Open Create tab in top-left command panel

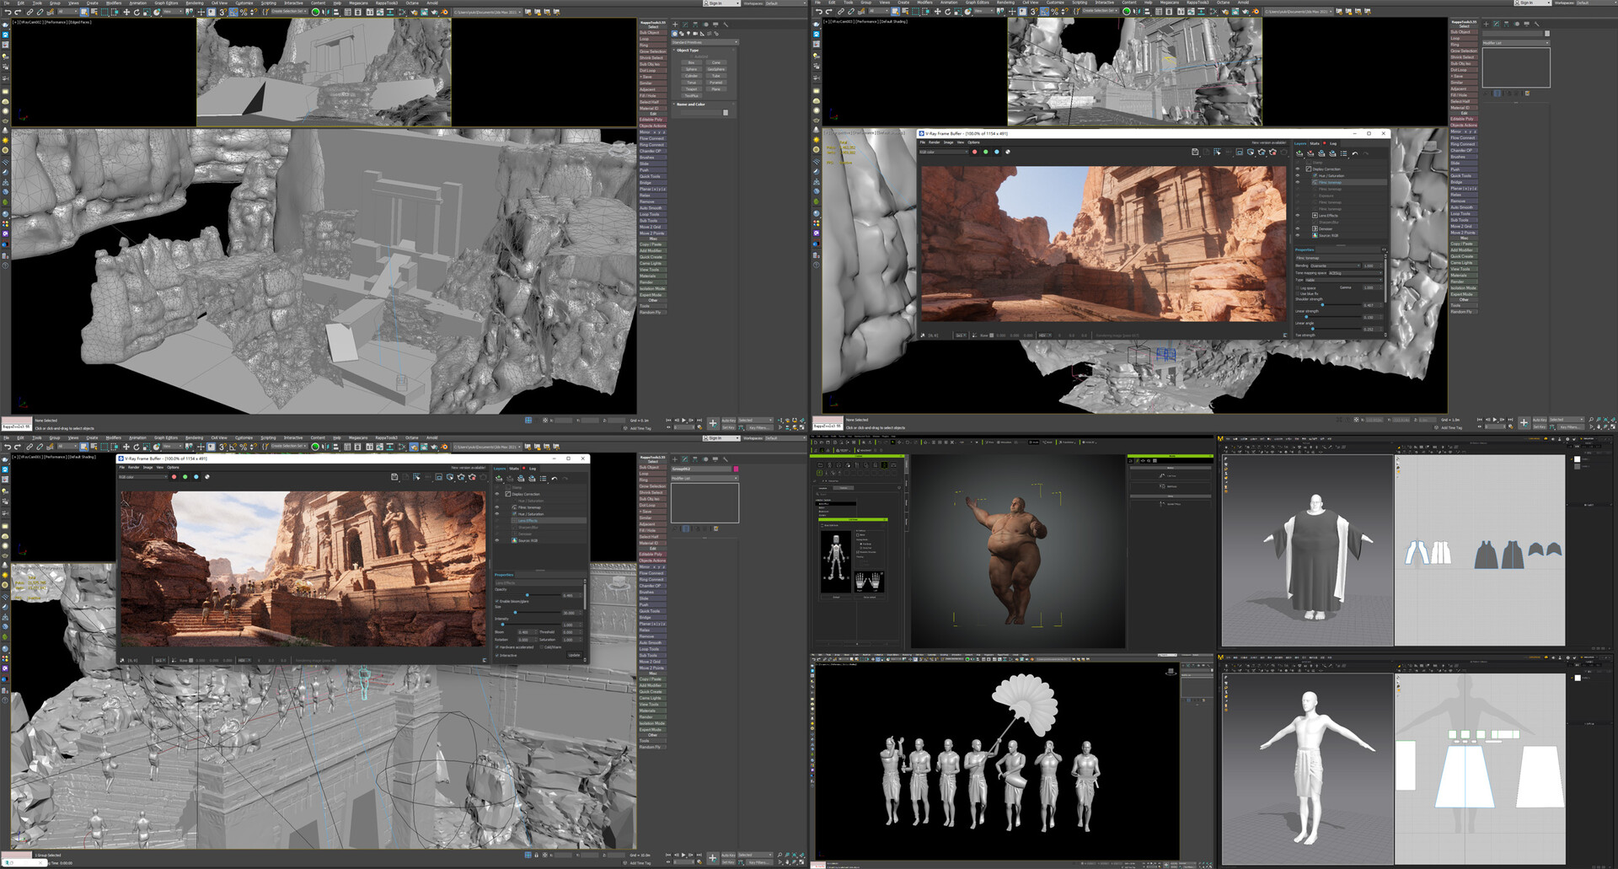click(675, 24)
